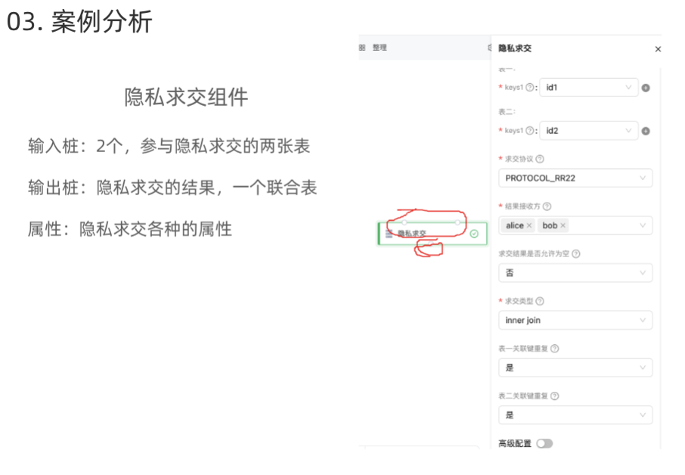Remove the alice tag from 结果接收方

point(529,225)
